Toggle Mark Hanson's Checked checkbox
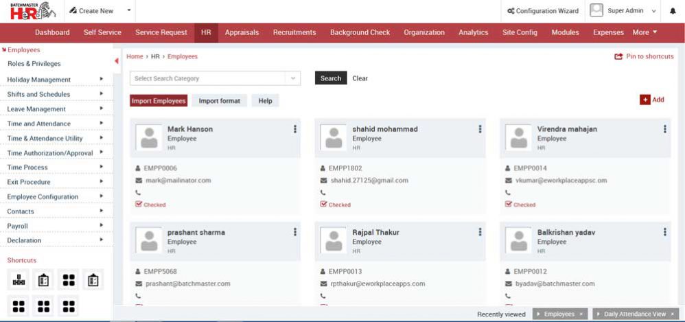 click(x=139, y=204)
